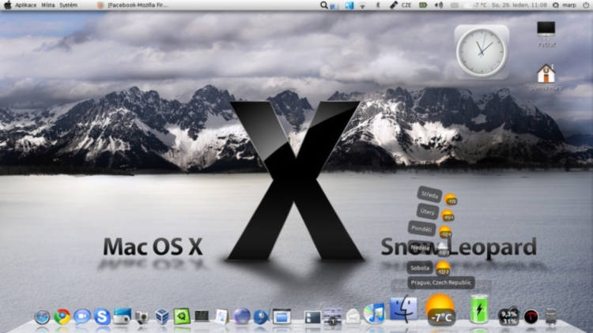Launch iTunes music note icon in dock
The width and height of the screenshot is (593, 333).
point(374,314)
